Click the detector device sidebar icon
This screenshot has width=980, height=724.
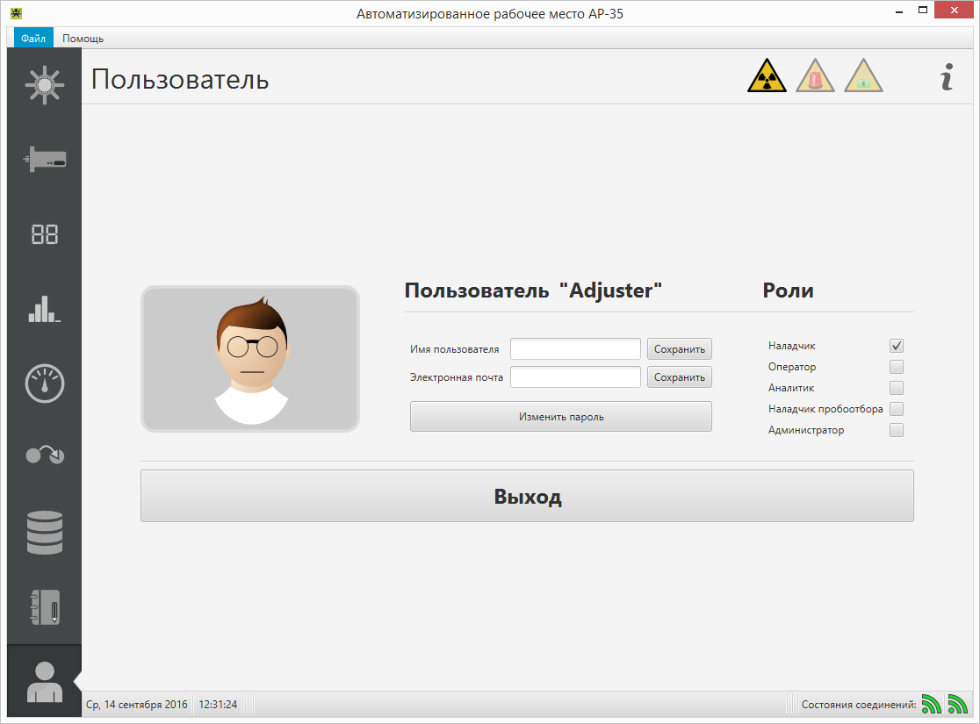pyautogui.click(x=44, y=161)
